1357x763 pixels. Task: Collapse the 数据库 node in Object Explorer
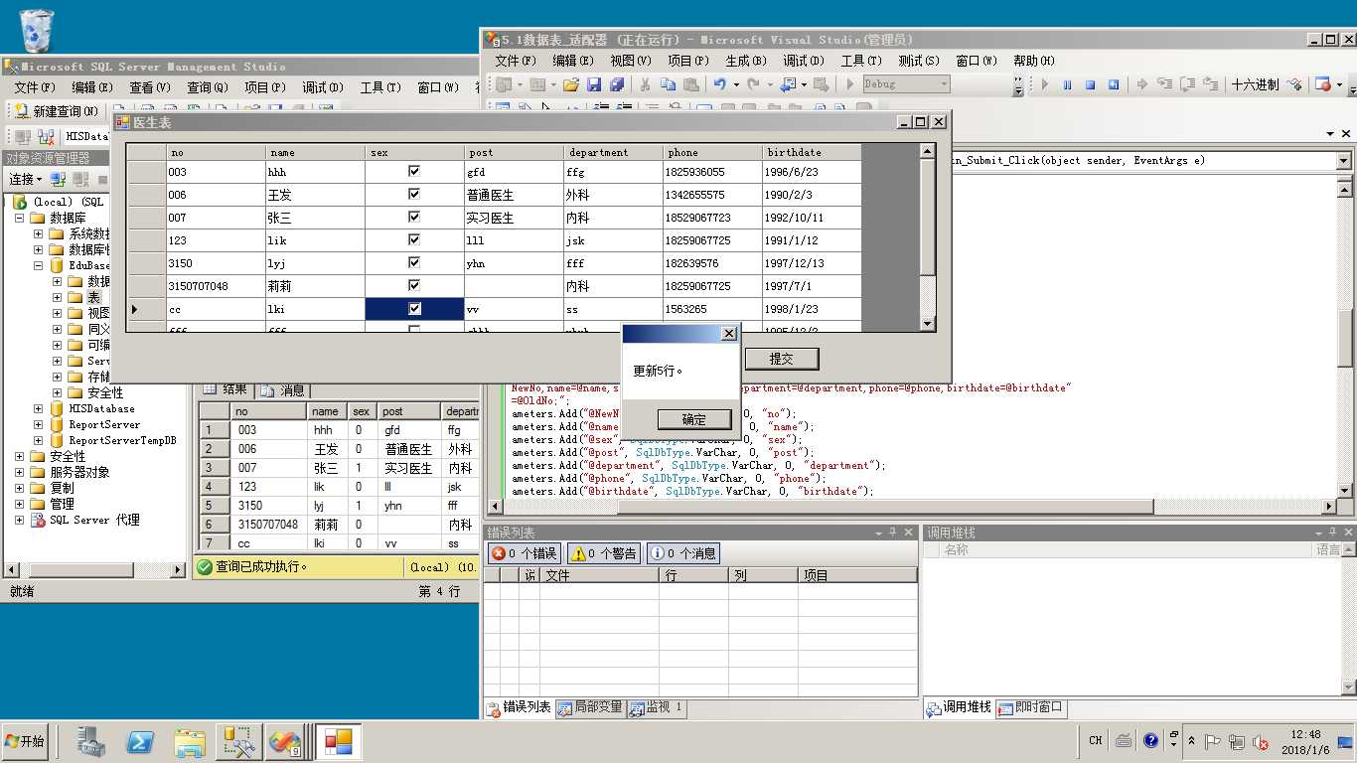tap(19, 218)
